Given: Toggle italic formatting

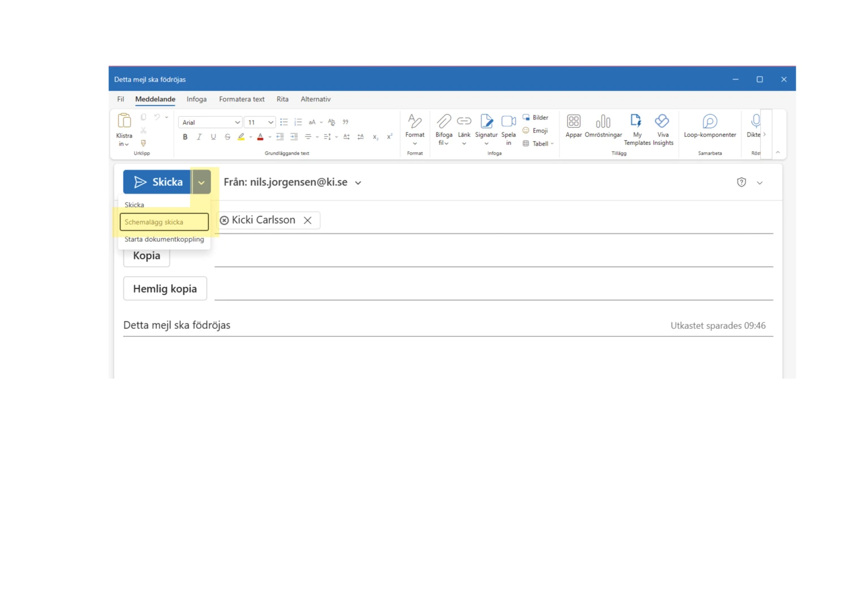Looking at the screenshot, I should point(199,136).
